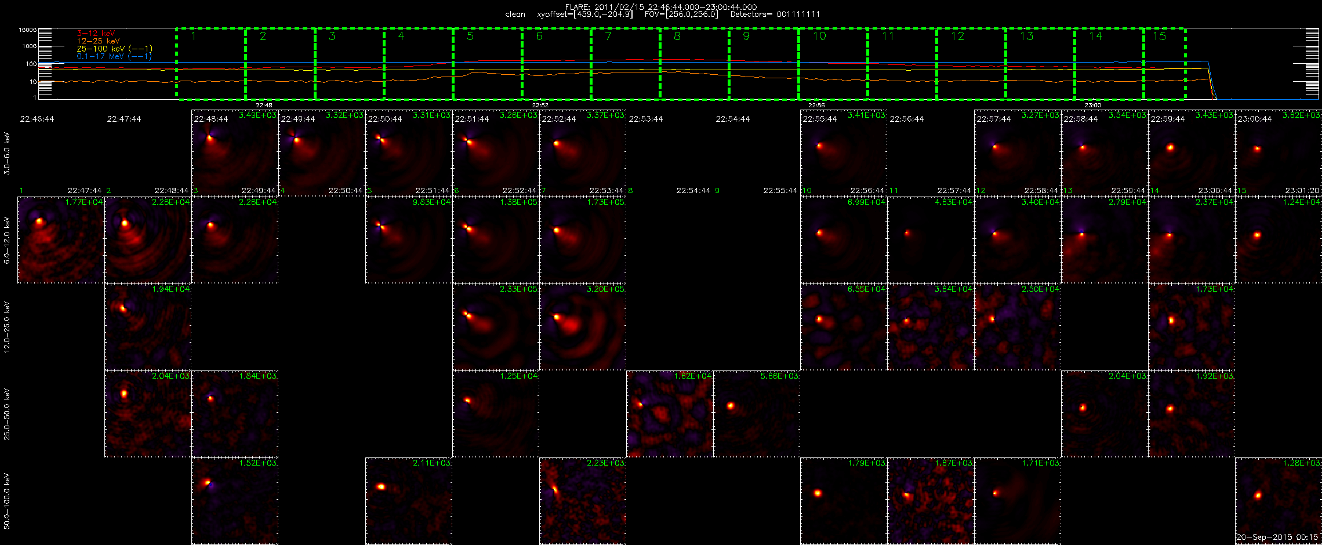Click the "xyoffset=[459.0,-204.9]" header text

pos(584,14)
